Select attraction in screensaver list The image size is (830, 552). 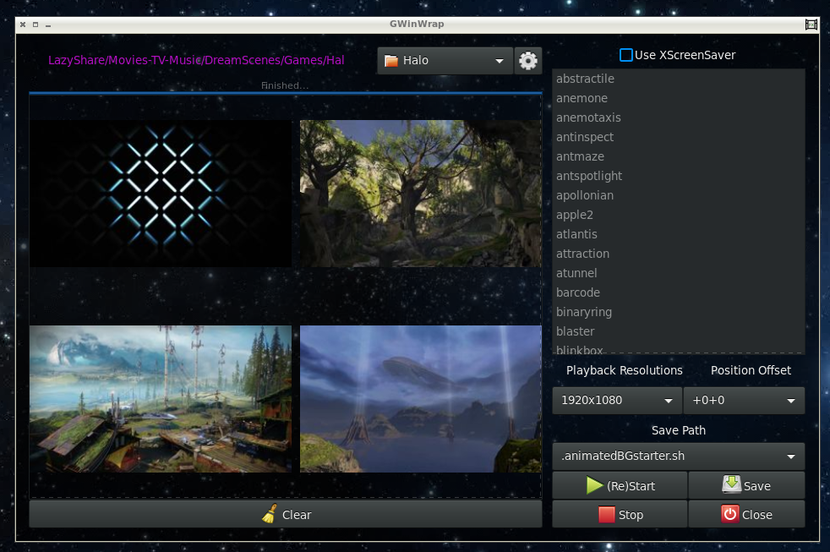678,254
